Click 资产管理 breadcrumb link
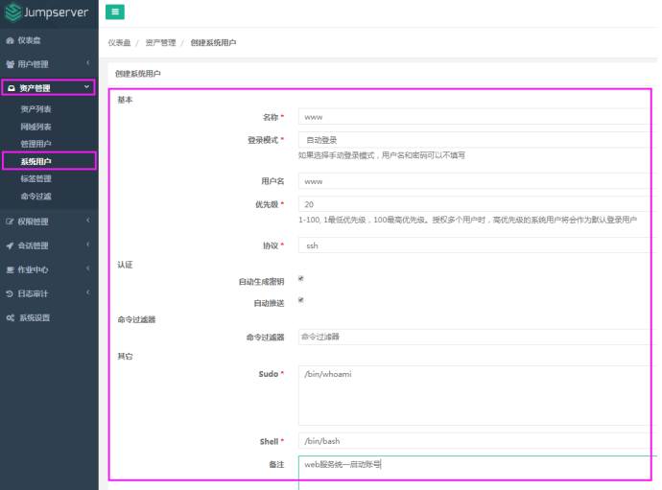The image size is (662, 490). pos(160,43)
